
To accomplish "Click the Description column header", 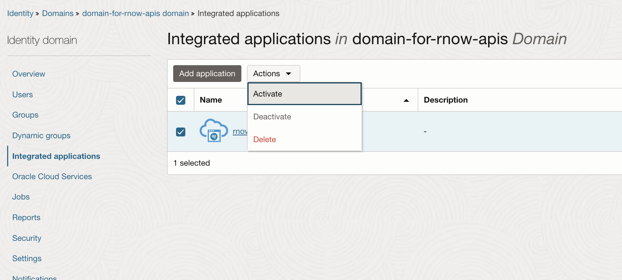I will click(446, 100).
